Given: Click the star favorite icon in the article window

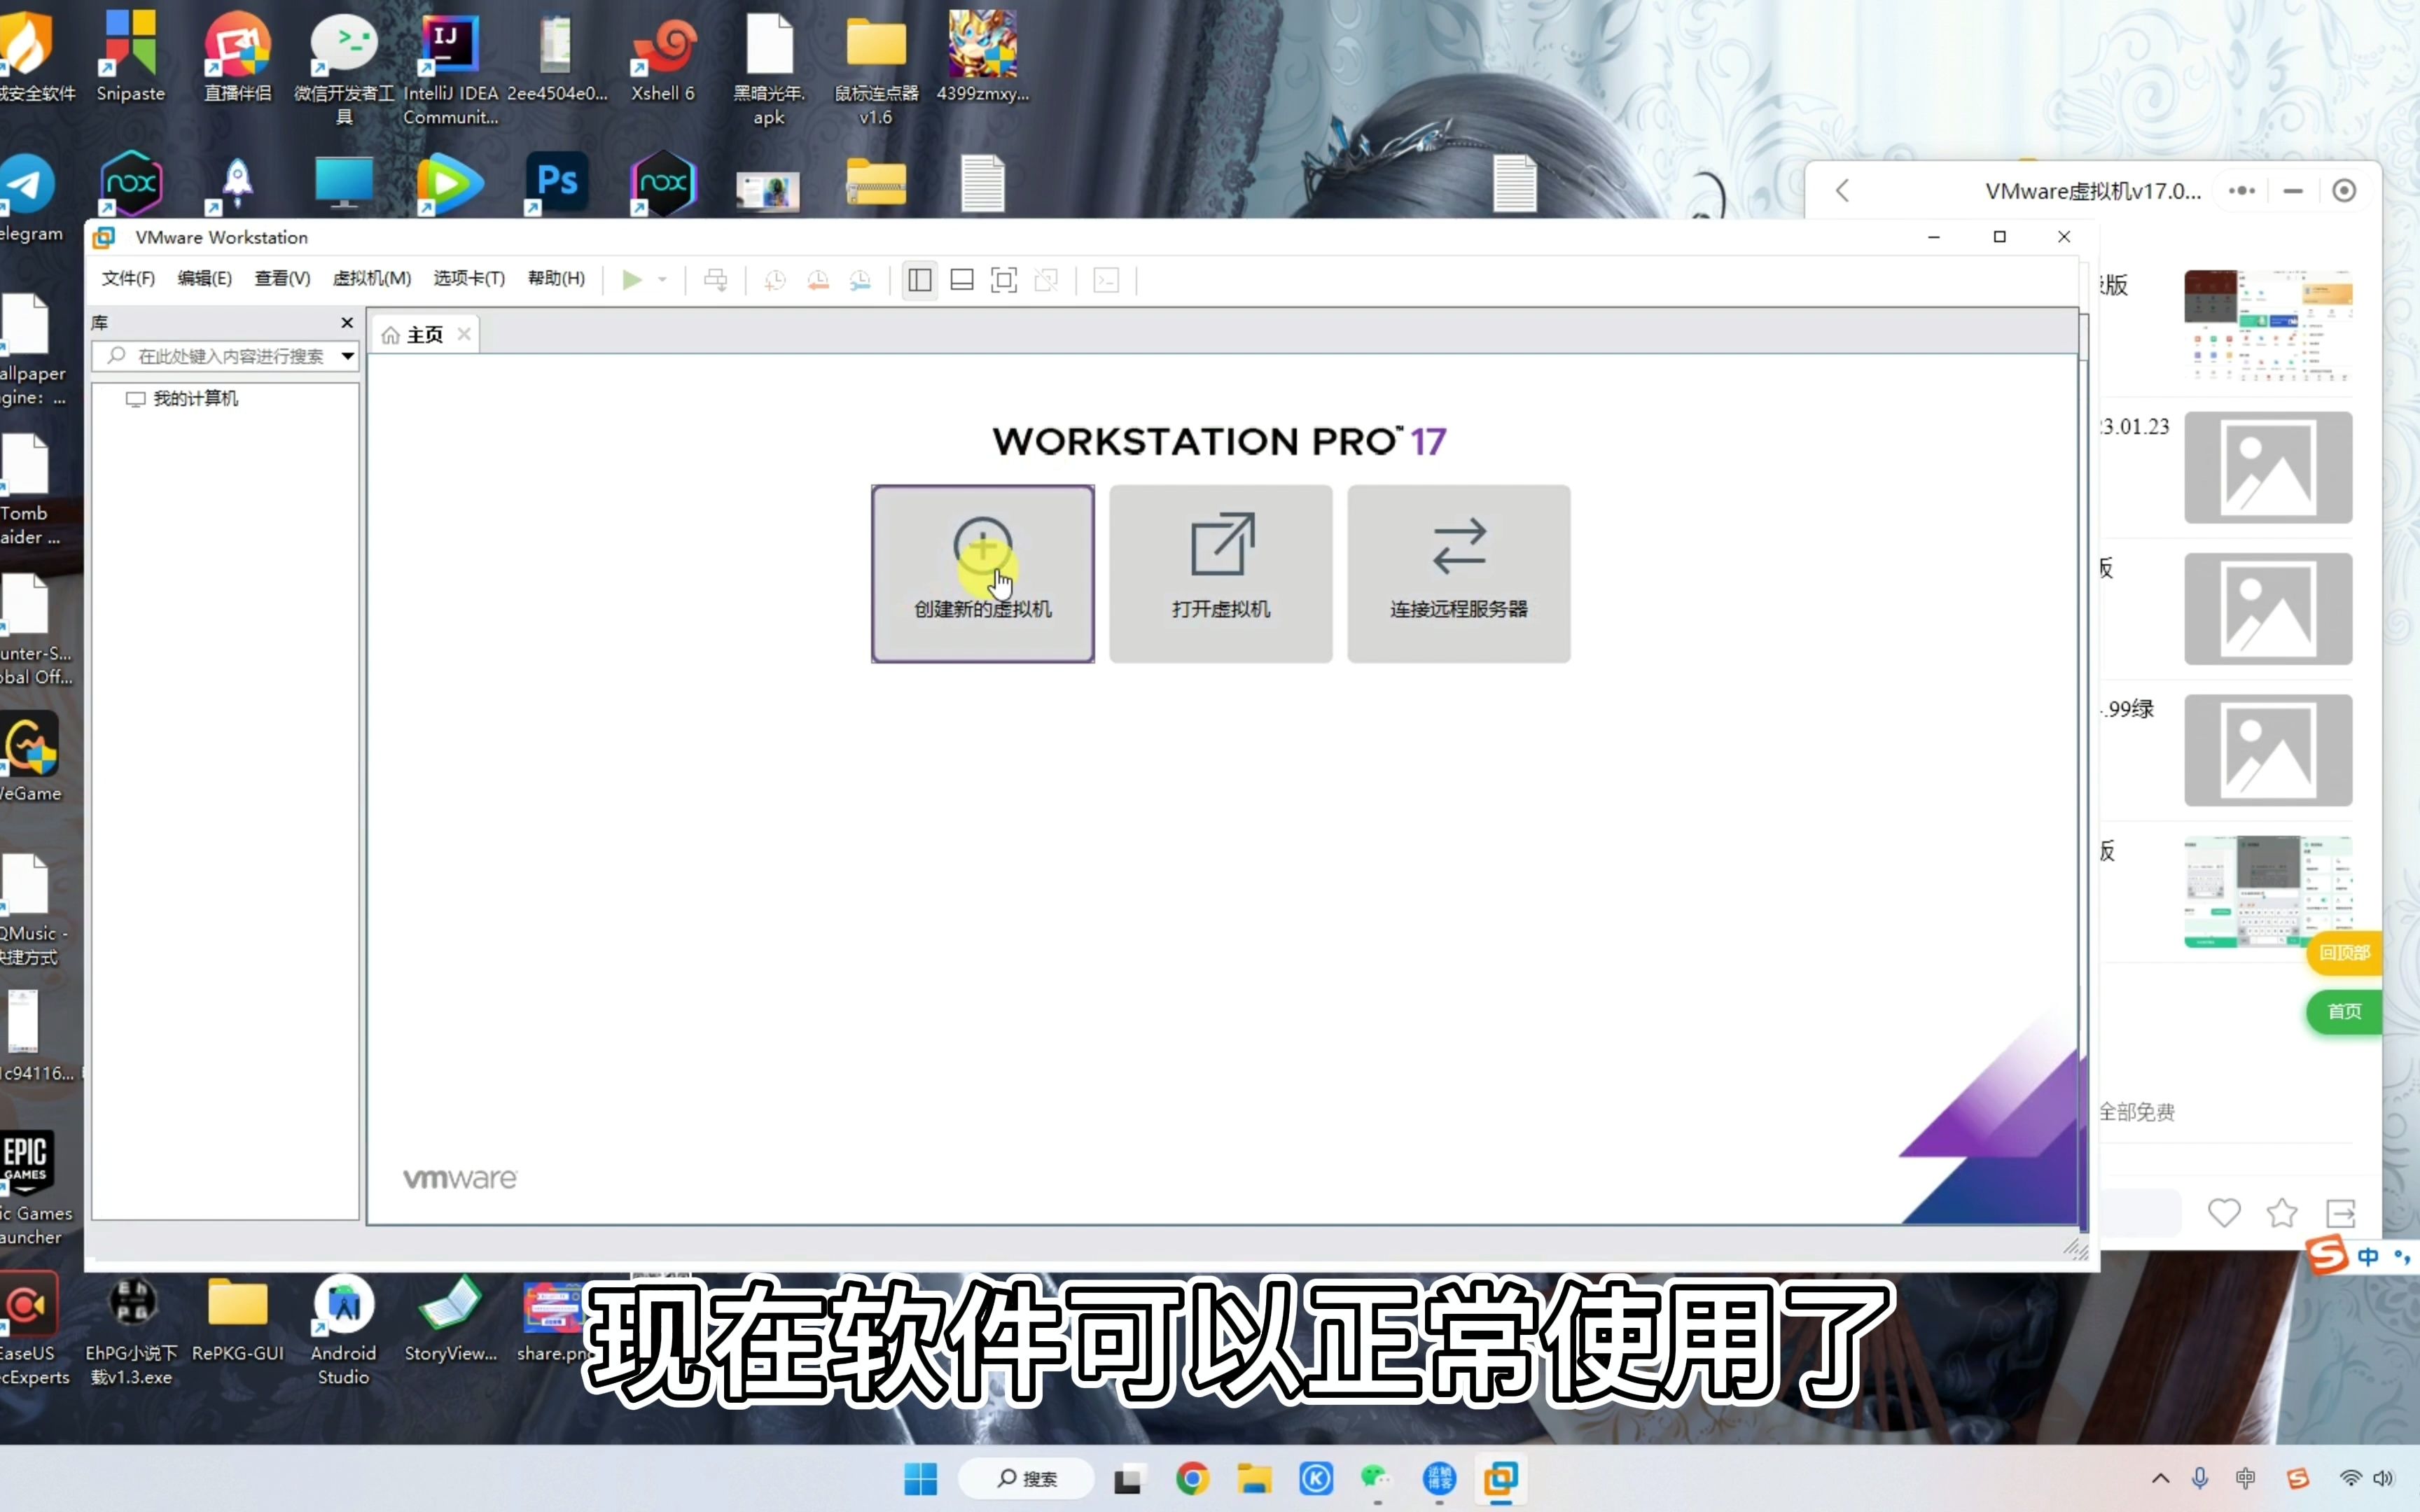Looking at the screenshot, I should point(2282,1213).
